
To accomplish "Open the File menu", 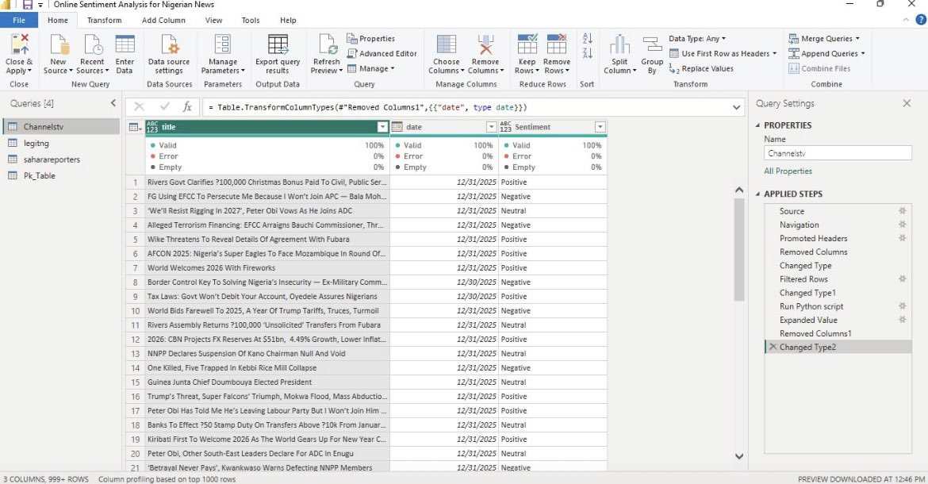I will (x=19, y=20).
